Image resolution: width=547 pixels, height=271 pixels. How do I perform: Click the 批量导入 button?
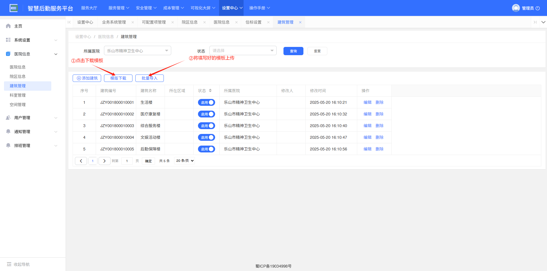tap(150, 78)
